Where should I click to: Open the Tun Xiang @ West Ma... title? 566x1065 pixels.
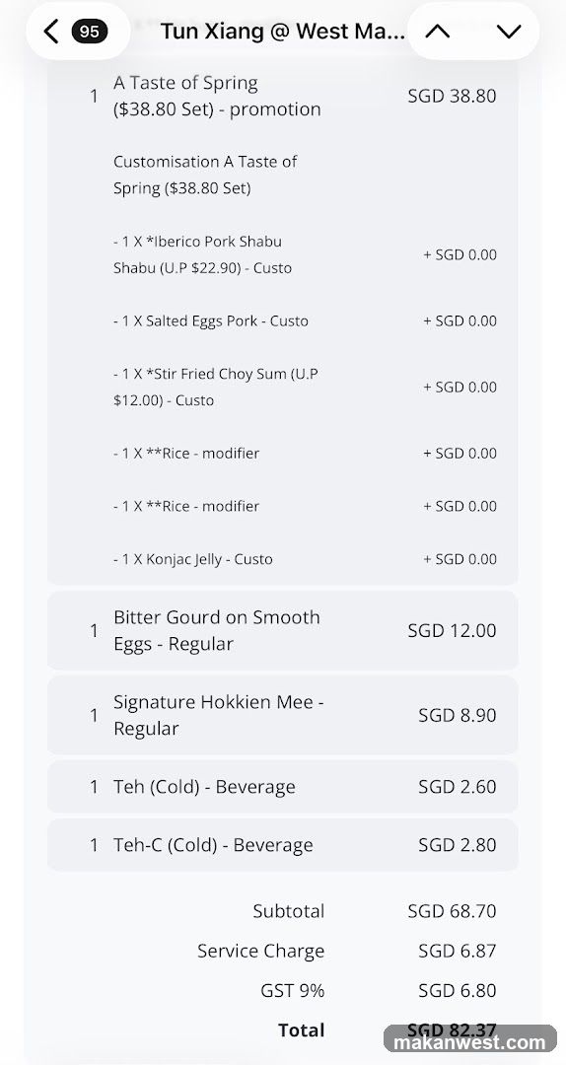pyautogui.click(x=283, y=32)
